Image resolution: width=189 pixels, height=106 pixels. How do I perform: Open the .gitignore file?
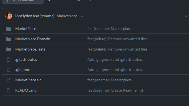pos(23,70)
